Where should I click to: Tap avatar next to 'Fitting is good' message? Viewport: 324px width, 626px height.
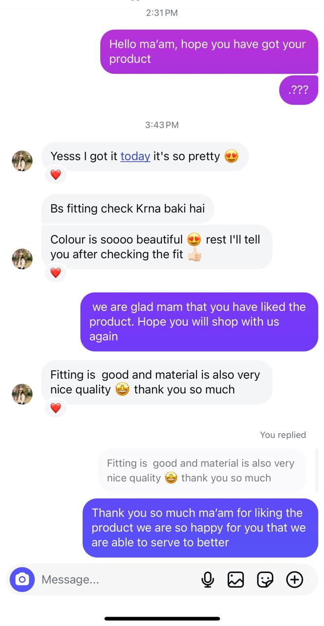[x=22, y=394]
